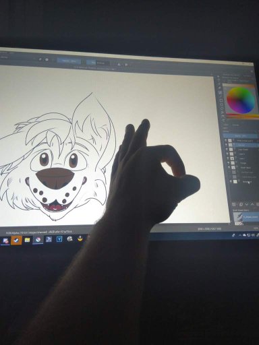Pick a color from the color wheel
The height and width of the screenshot is (345, 259).
pos(241,100)
